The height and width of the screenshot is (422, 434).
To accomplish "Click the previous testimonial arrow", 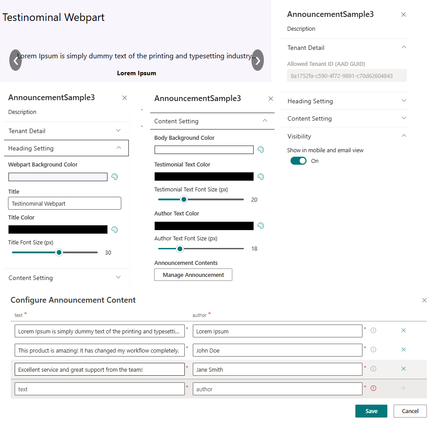I will click(x=16, y=60).
